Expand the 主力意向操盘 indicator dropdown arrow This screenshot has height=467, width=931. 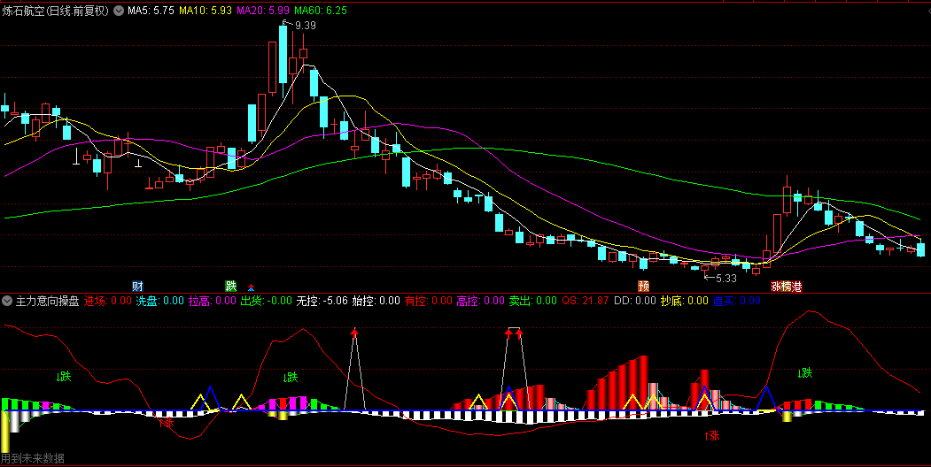point(7,301)
